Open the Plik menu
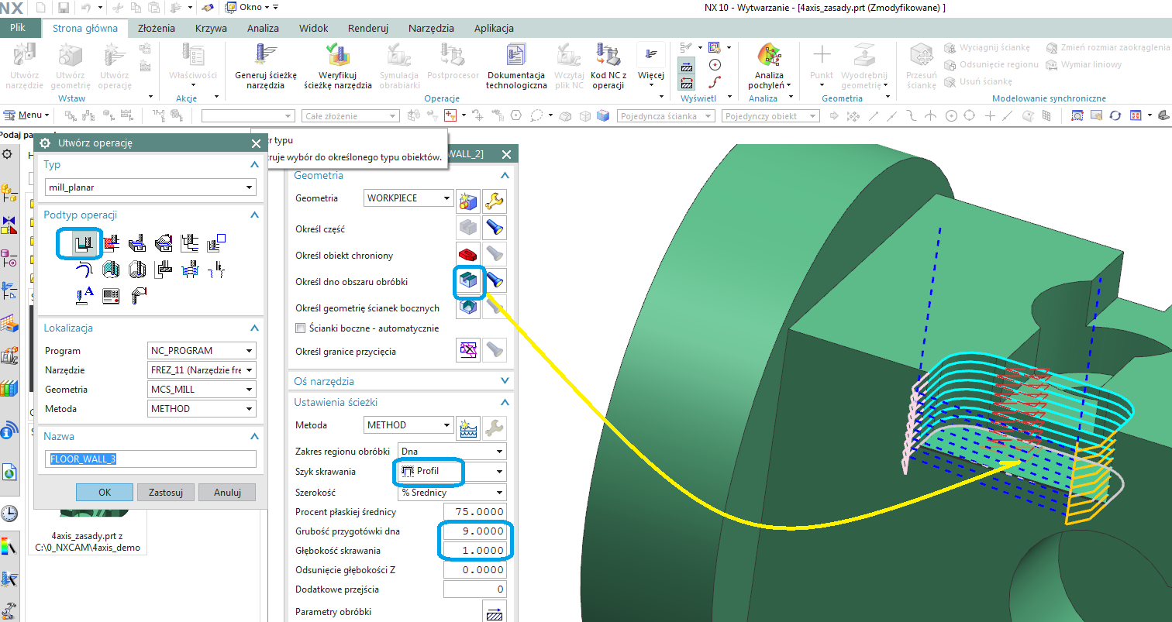Screen dimensions: 1172x622 point(19,29)
